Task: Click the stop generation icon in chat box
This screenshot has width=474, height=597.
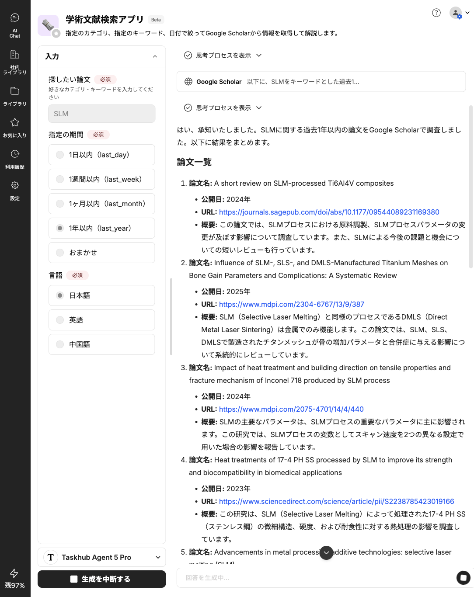Action: (463, 577)
